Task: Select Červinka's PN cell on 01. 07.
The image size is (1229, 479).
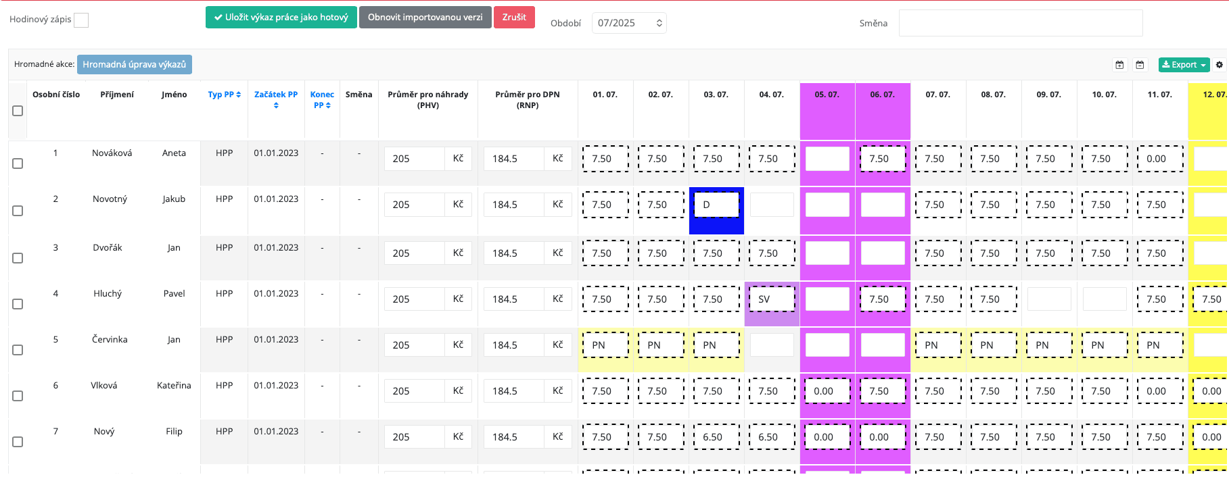Action: pyautogui.click(x=605, y=345)
